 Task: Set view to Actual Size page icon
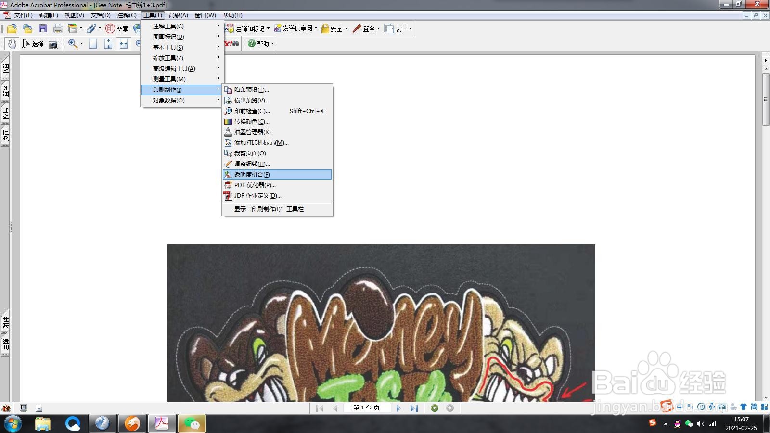click(x=93, y=44)
